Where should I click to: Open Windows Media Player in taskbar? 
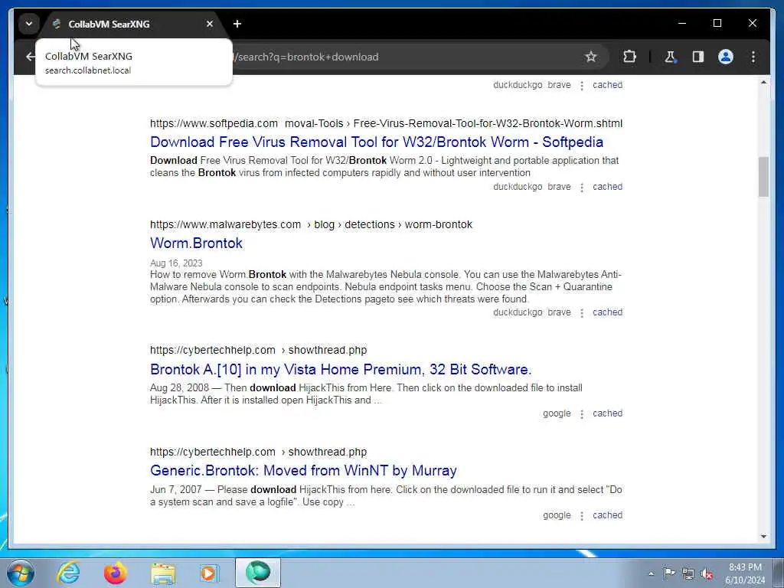[x=209, y=573]
